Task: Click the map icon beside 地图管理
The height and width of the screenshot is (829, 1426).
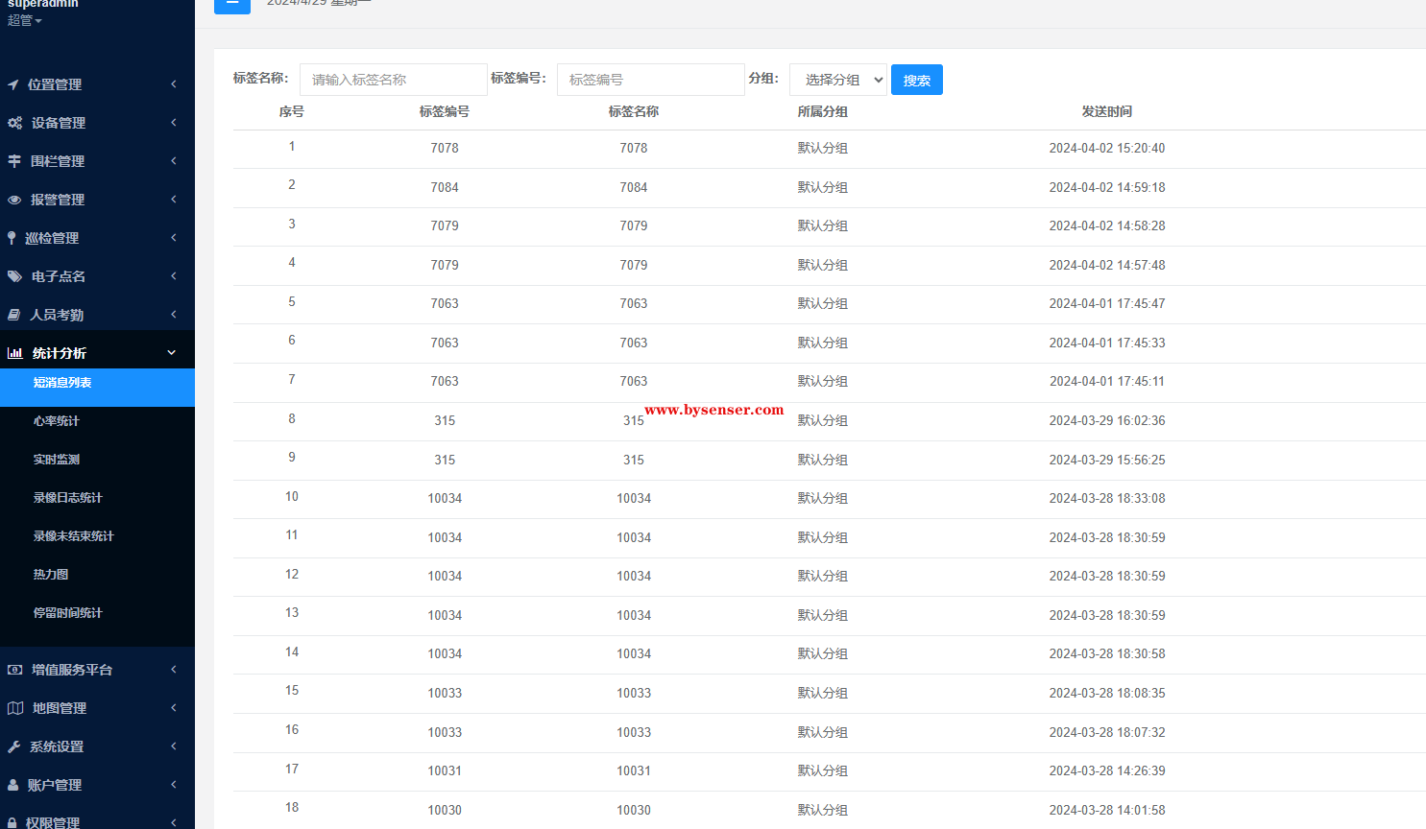Action: tap(15, 708)
